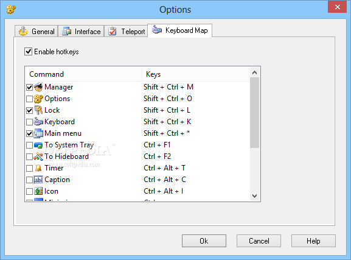Click the Keyboard Map tab icon
Viewport: 351px width, 260px height.
pos(157,29)
